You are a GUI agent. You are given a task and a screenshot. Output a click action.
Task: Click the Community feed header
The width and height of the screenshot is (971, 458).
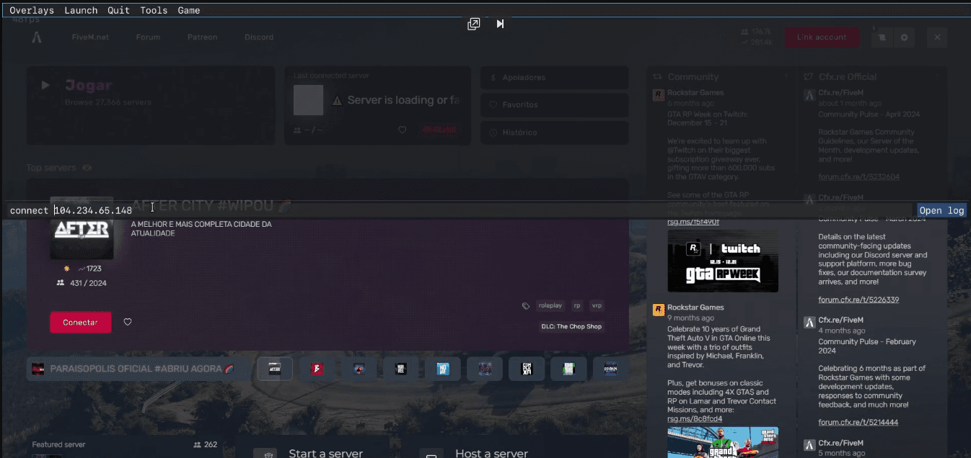tap(693, 77)
